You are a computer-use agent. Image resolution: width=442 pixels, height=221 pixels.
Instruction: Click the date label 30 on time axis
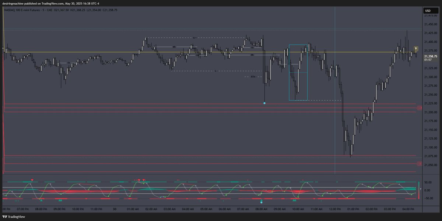click(x=115, y=209)
